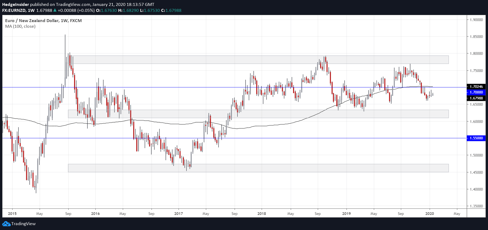Click the 2015 time axis label
488x230 pixels.
click(12, 214)
